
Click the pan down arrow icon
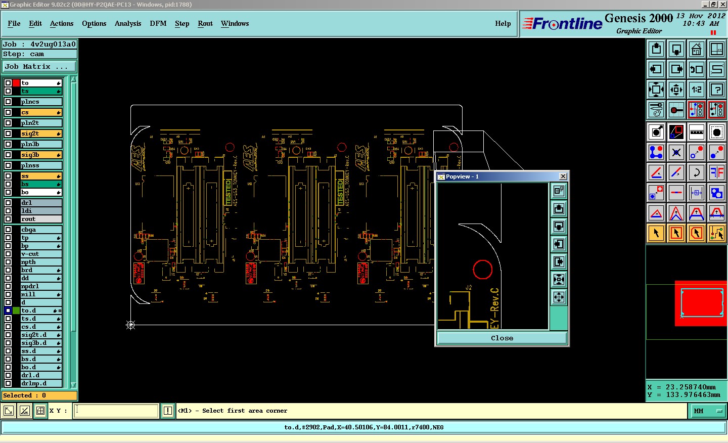pos(676,49)
